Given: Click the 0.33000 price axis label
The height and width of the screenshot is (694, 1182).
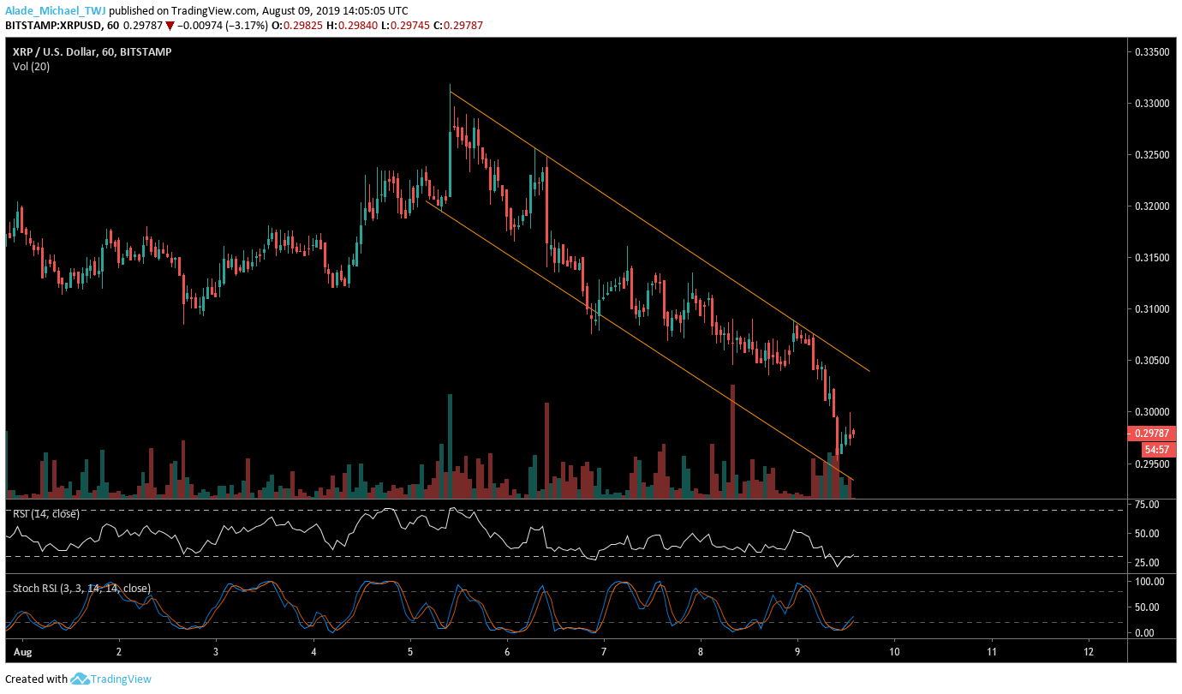Looking at the screenshot, I should (x=1152, y=104).
